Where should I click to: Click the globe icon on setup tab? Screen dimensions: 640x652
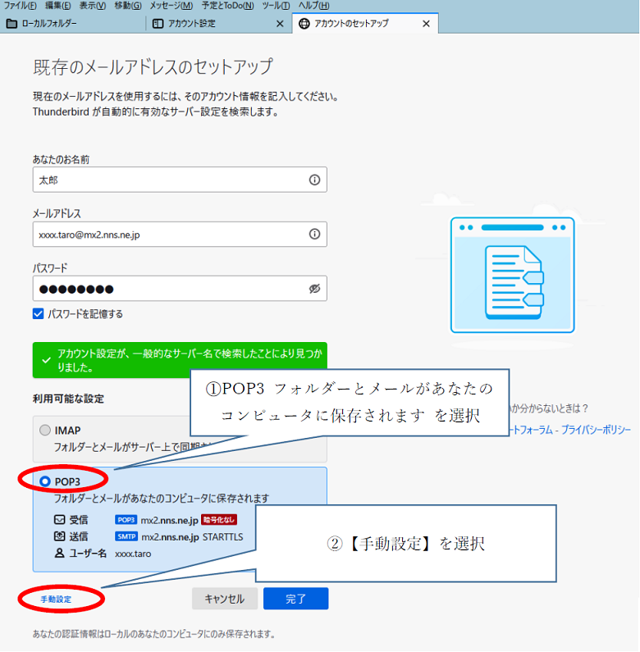pyautogui.click(x=305, y=24)
